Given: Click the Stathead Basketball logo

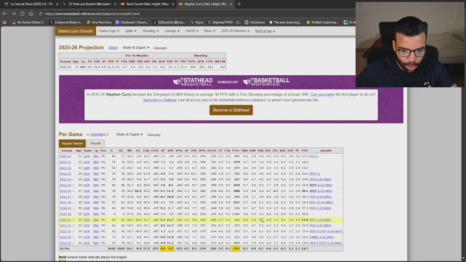Looking at the screenshot, I should pyautogui.click(x=193, y=82).
